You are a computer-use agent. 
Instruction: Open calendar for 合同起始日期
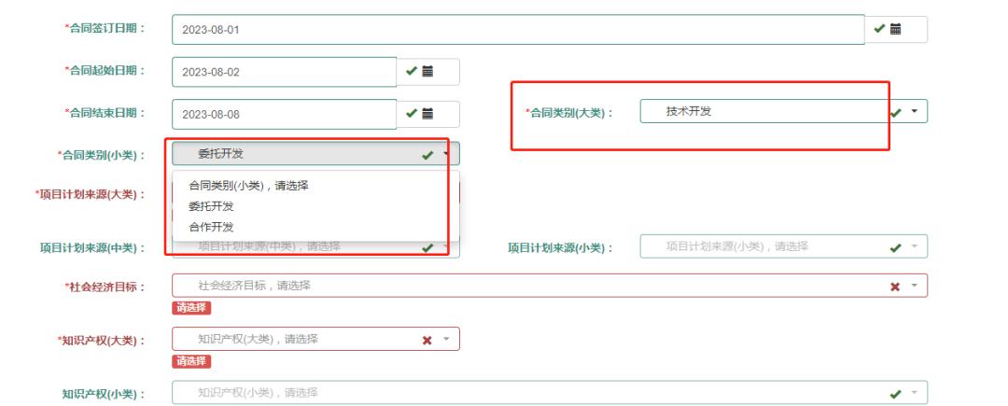click(427, 71)
